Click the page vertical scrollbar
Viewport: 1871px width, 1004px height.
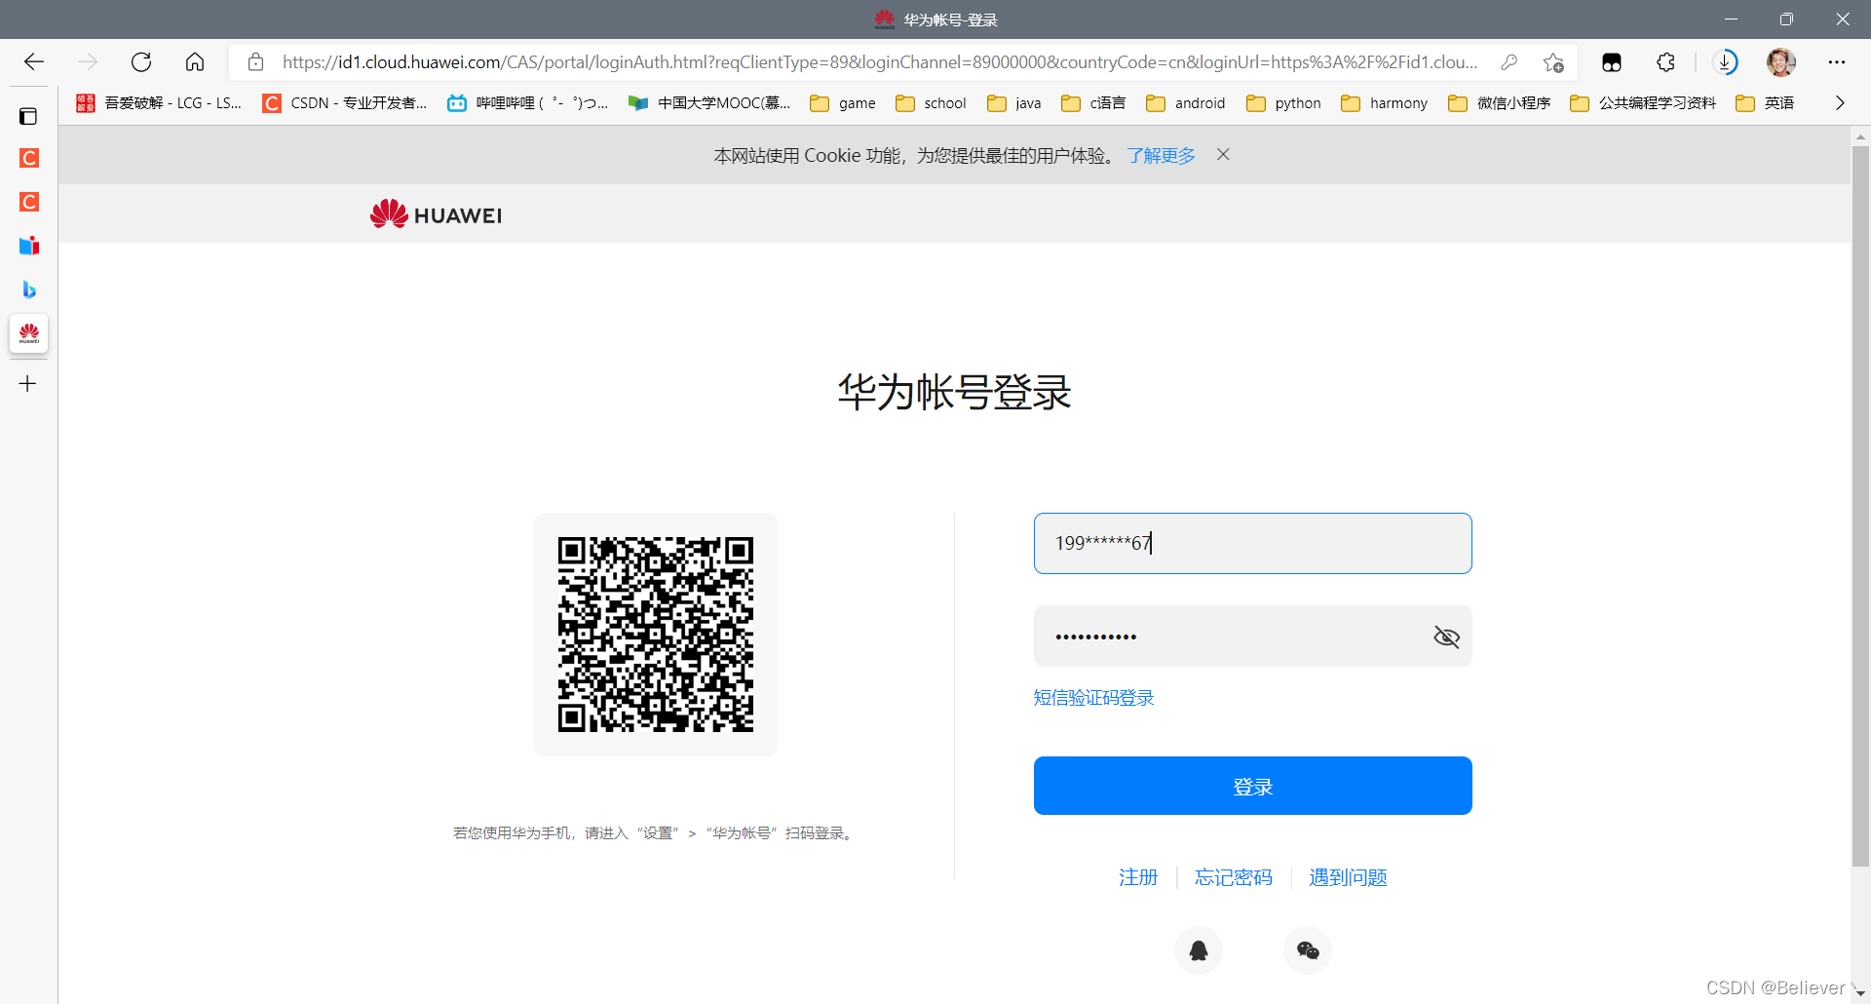click(x=1860, y=507)
